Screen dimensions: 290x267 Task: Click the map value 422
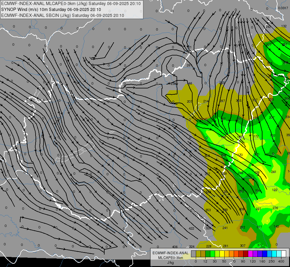tap(191, 228)
